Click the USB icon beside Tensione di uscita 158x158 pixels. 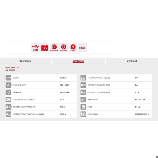click(x=83, y=78)
